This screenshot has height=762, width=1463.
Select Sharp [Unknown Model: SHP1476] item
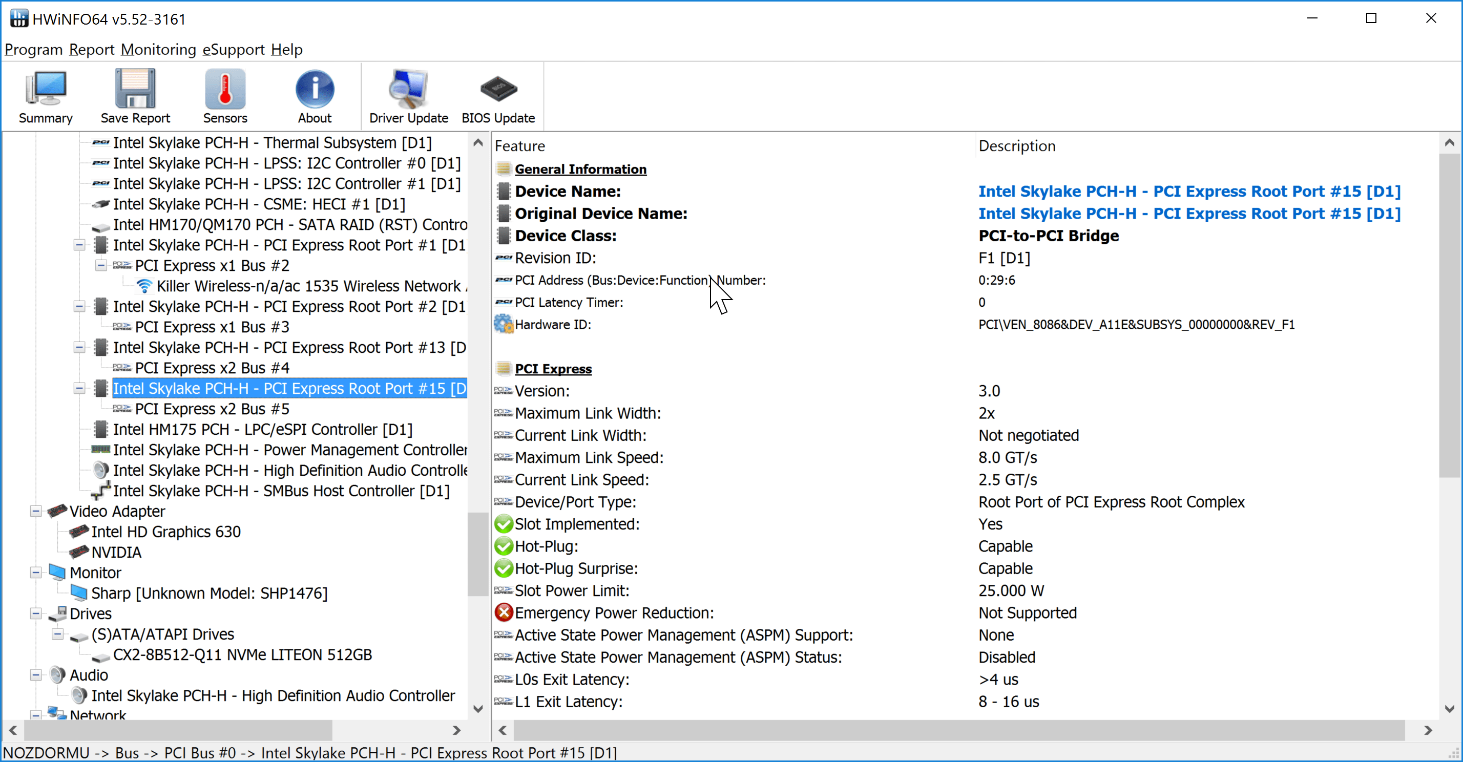click(209, 594)
